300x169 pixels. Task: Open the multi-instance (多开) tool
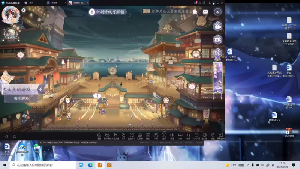(x=123, y=136)
